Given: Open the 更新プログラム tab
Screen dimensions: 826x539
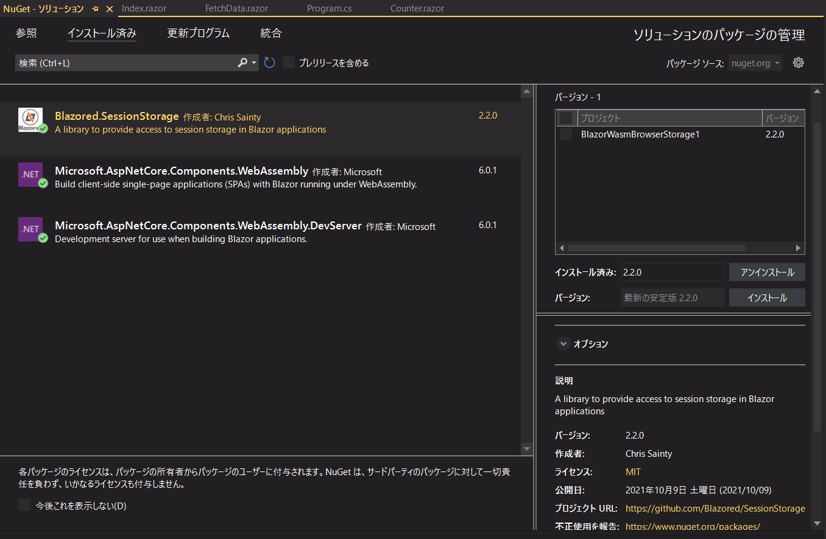Looking at the screenshot, I should click(x=199, y=33).
